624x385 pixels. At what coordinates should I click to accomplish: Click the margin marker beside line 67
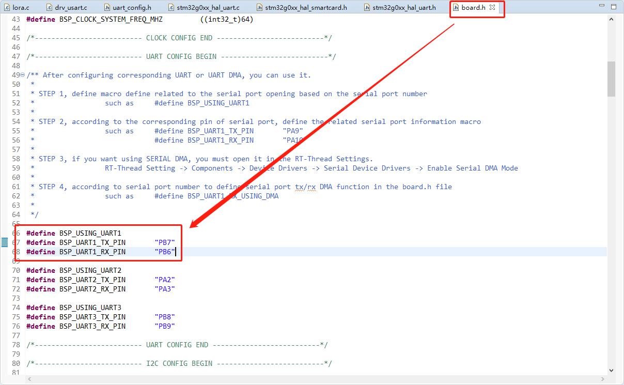point(4,242)
